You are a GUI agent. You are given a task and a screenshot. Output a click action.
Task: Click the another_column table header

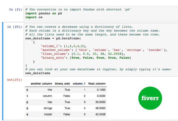coord(41,84)
